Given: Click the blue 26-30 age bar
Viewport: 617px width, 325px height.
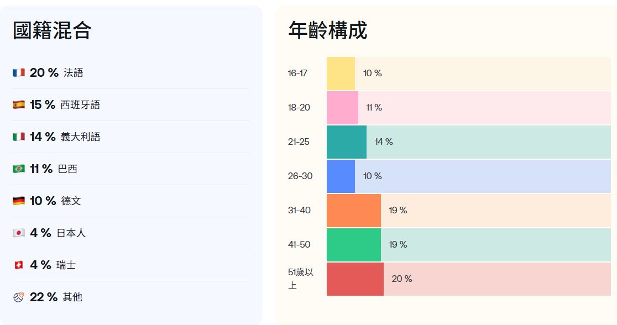Looking at the screenshot, I should coord(341,176).
